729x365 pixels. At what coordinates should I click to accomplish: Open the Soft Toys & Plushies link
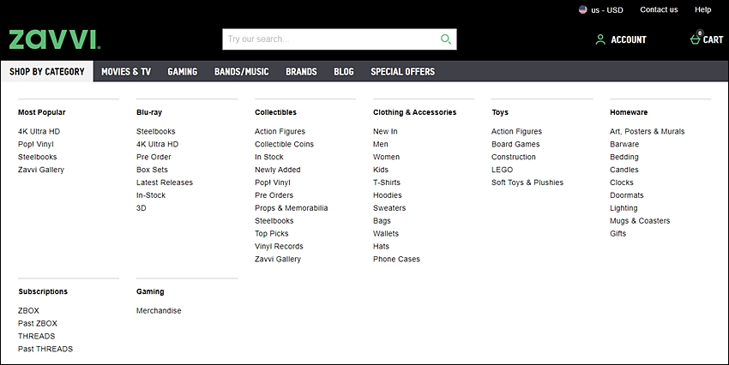527,182
